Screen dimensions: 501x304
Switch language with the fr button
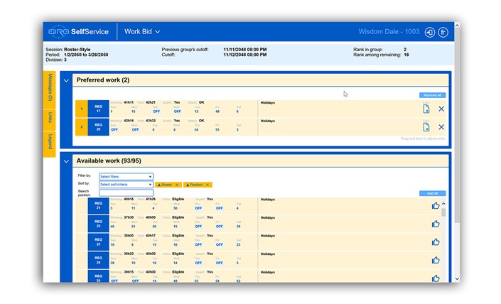tap(443, 32)
